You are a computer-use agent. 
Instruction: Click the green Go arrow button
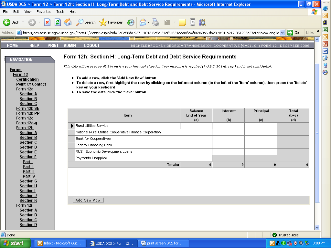coord(290,33)
